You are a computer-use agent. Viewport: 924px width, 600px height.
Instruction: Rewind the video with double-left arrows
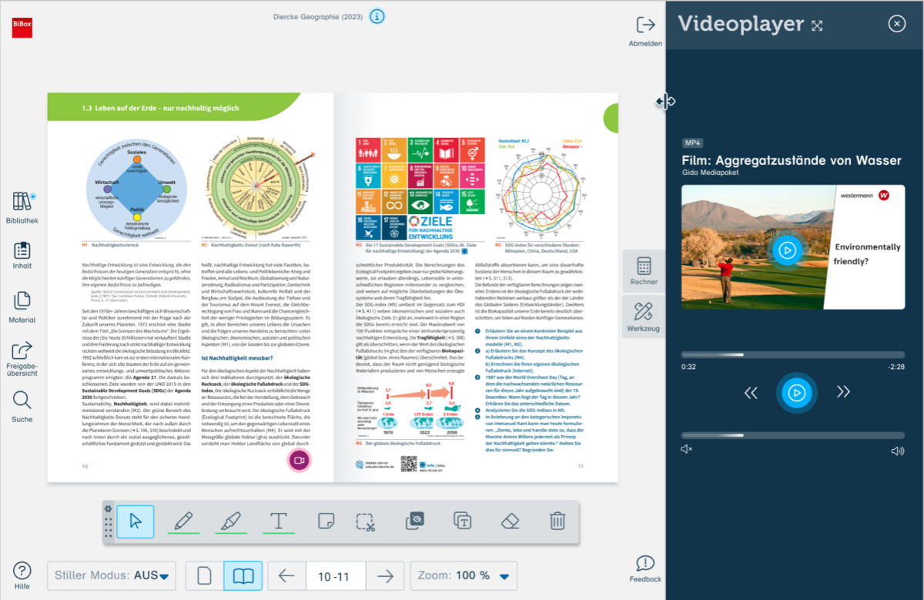click(751, 393)
